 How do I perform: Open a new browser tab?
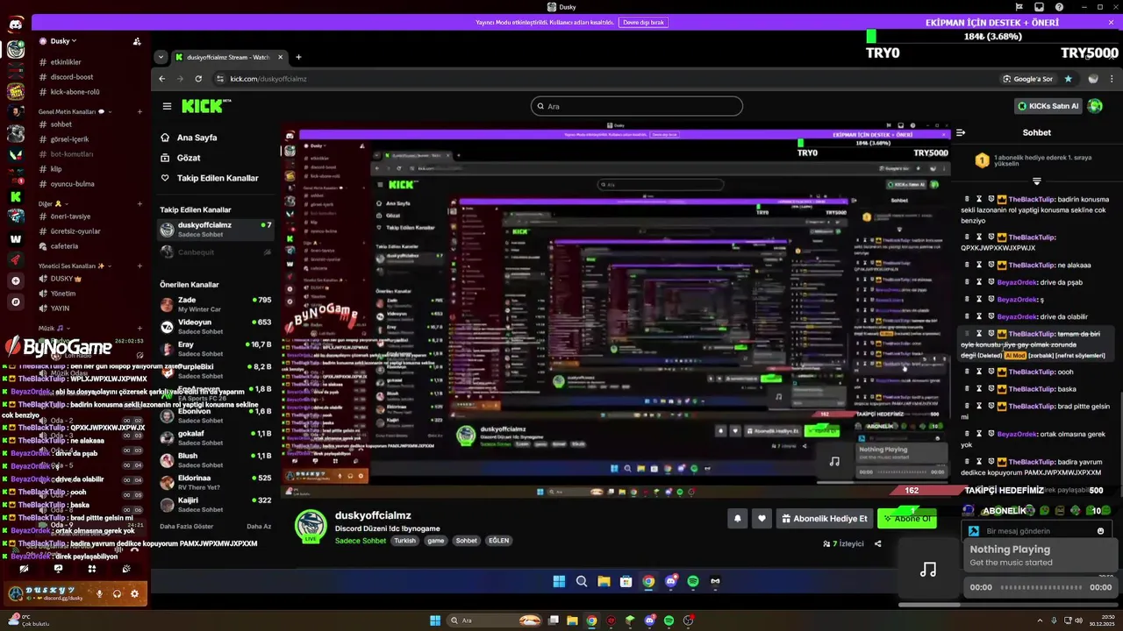pos(298,57)
